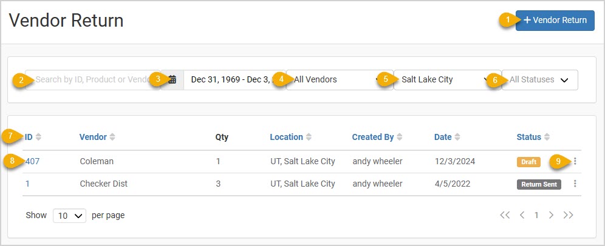Click the calendar icon beside date range
This screenshot has height=246, width=605.
172,80
